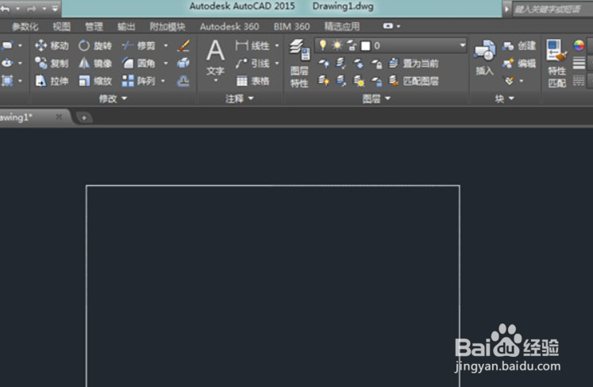The image size is (593, 387).
Task: Click the Erase icon with pencil eraser
Action: point(183,46)
